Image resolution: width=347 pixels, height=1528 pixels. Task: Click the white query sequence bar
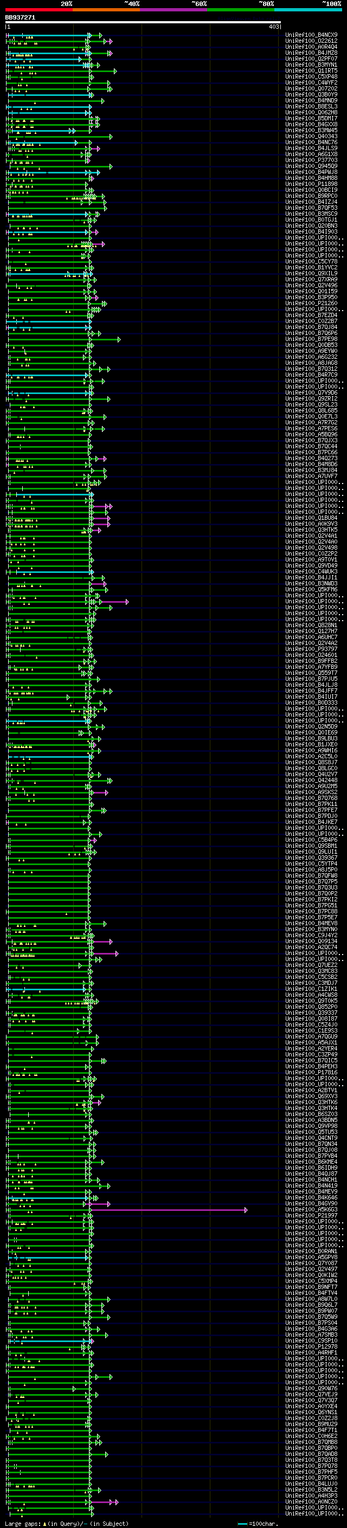(143, 22)
